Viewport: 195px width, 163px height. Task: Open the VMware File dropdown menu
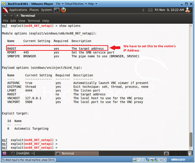(60, 4)
